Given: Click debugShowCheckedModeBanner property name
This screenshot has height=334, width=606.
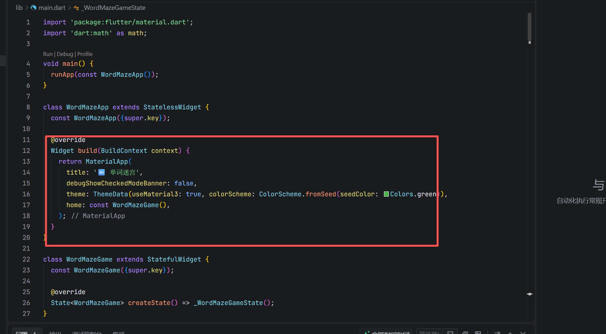Looking at the screenshot, I should tap(116, 183).
